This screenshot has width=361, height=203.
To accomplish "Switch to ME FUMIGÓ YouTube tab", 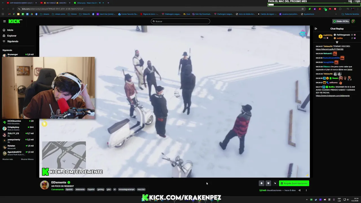I will click(x=55, y=3).
